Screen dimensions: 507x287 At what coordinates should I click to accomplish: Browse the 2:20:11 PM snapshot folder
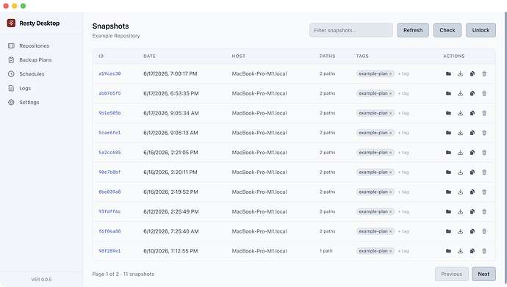(x=448, y=172)
